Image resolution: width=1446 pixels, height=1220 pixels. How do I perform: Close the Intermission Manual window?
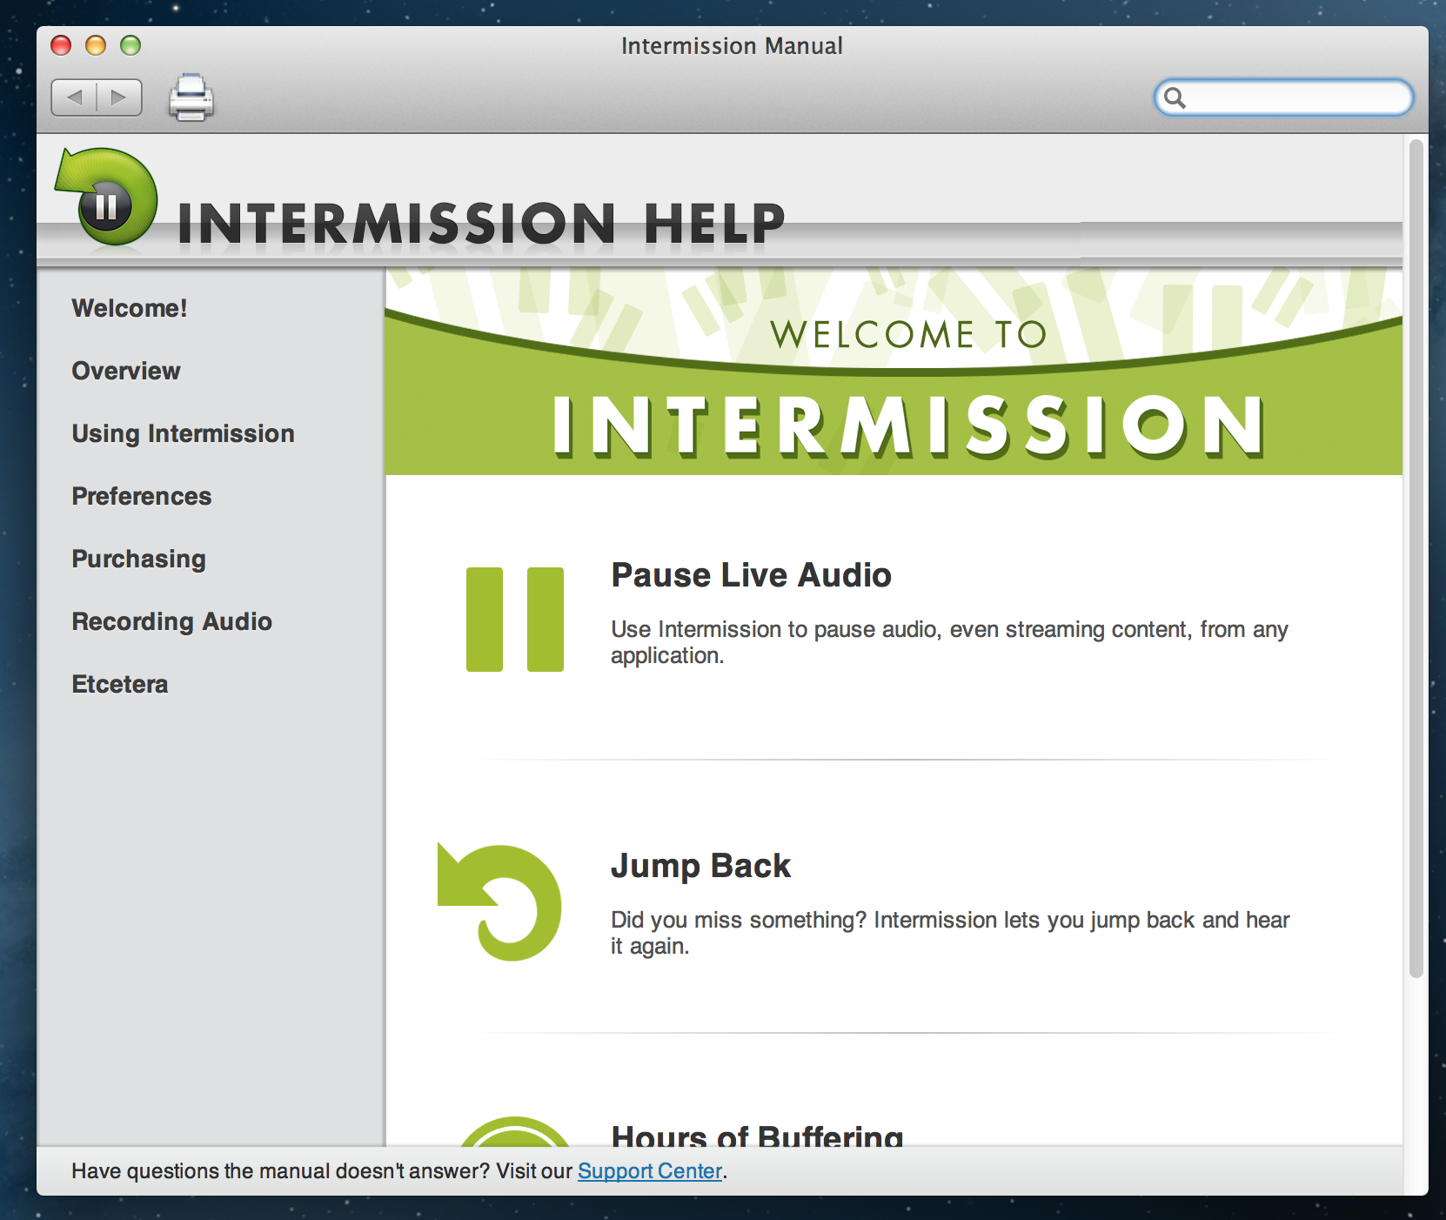point(61,45)
